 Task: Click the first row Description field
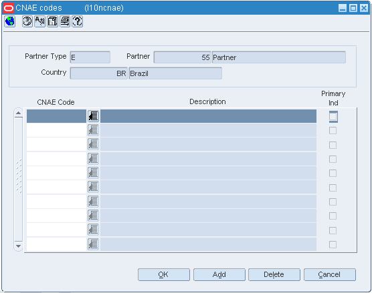click(x=208, y=116)
